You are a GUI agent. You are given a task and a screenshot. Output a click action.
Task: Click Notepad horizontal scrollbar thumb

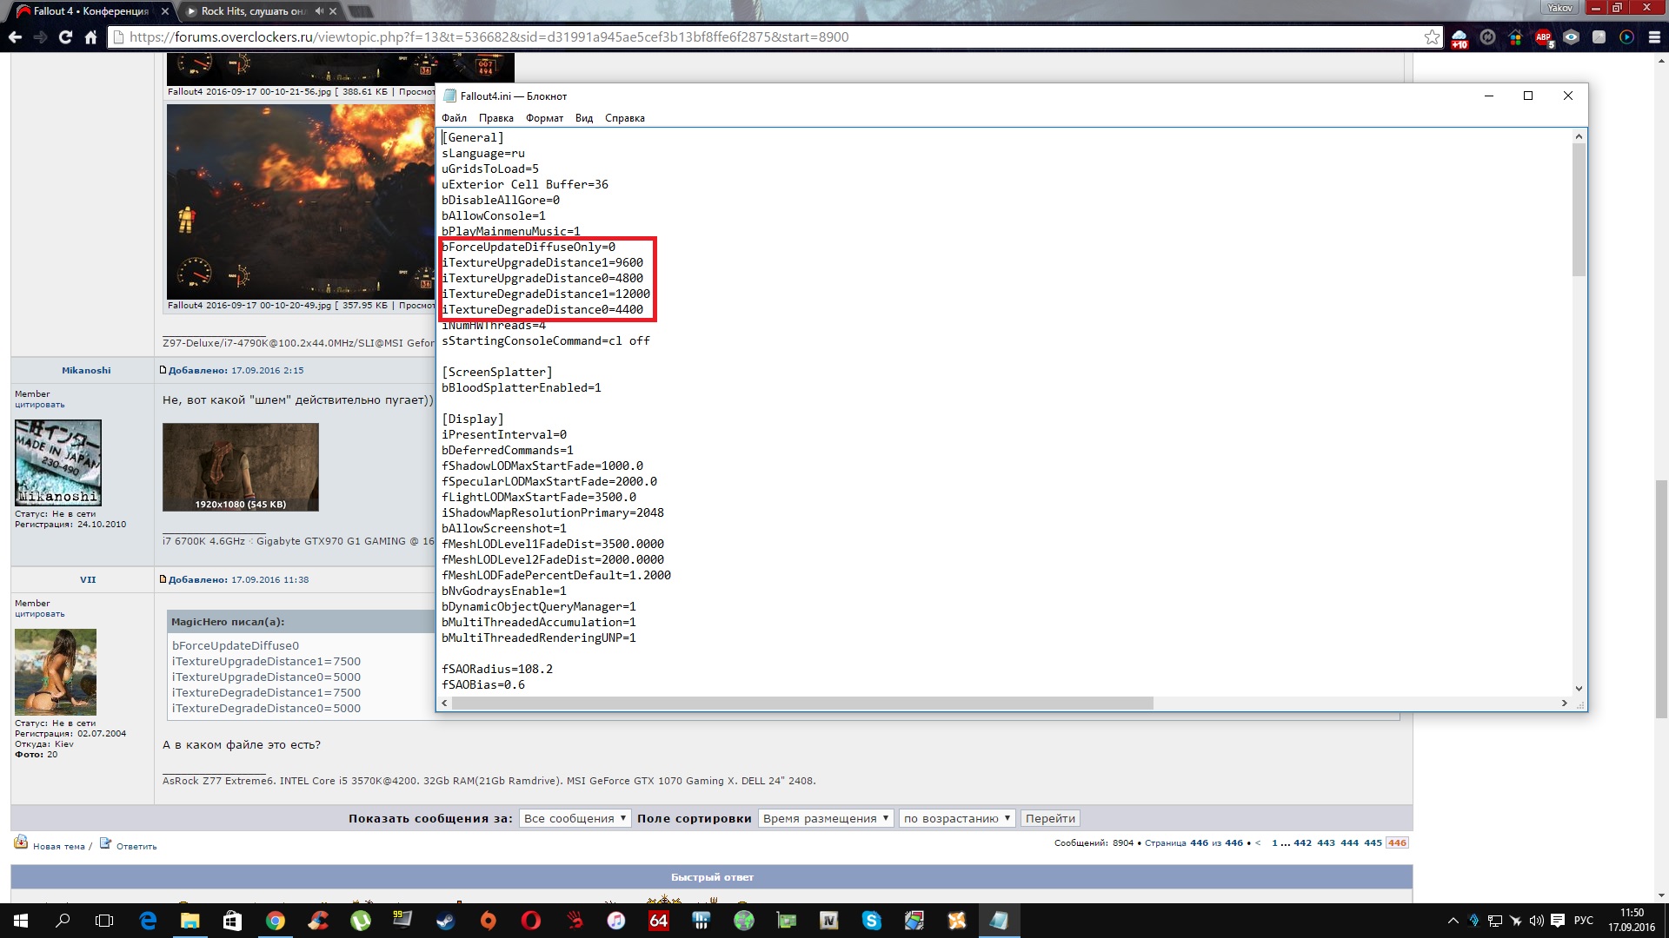click(x=801, y=703)
